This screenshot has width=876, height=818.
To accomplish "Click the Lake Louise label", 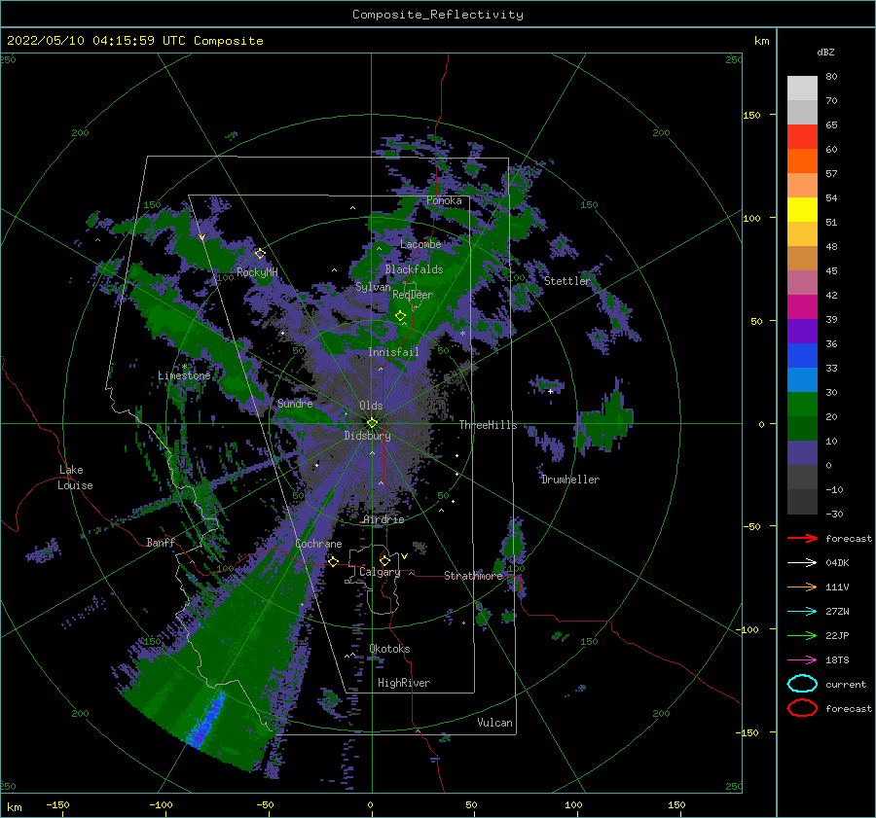I will tap(75, 478).
